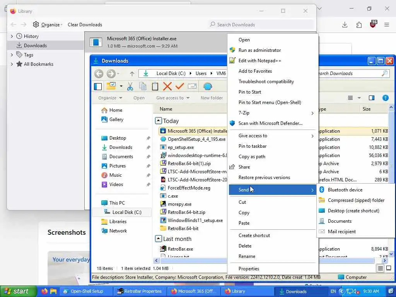Image resolution: width=396 pixels, height=297 pixels.
Task: Click the Email envelope toolbar icon
Action: tap(192, 86)
